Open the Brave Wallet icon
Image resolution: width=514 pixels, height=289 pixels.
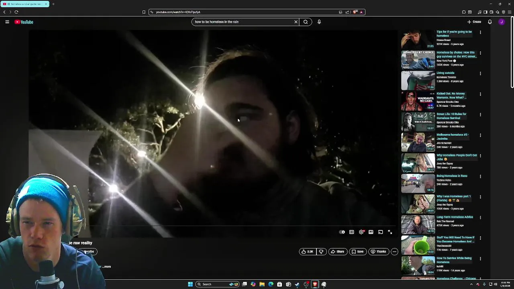click(x=492, y=12)
